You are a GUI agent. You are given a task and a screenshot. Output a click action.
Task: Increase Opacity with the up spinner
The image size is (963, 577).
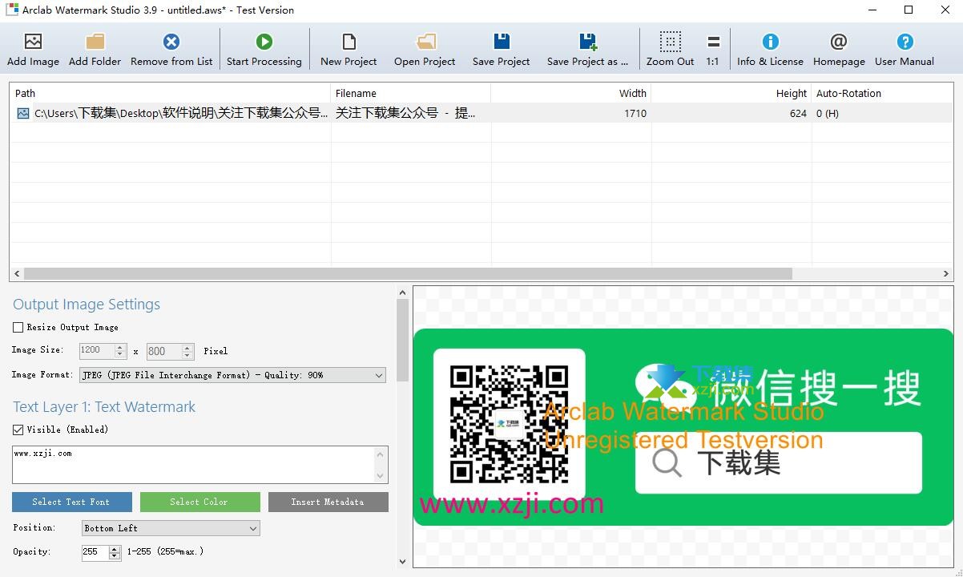[115, 548]
